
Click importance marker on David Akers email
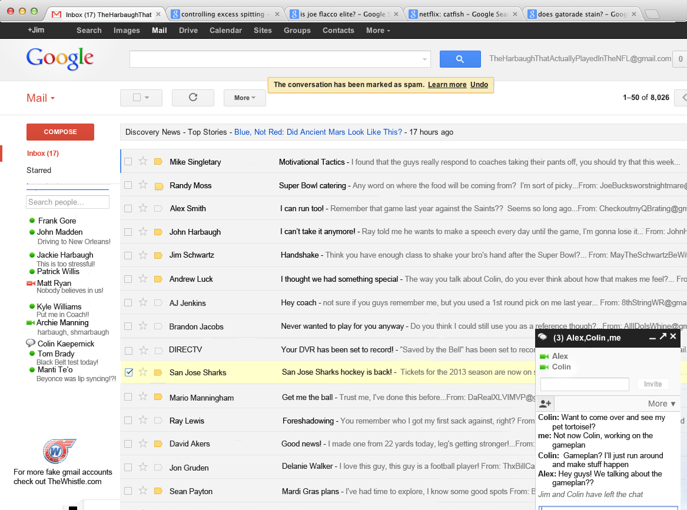[158, 444]
